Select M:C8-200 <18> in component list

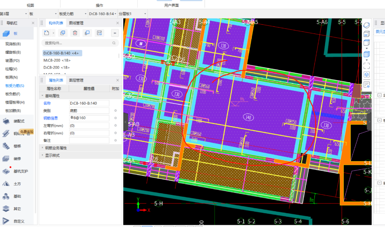(57, 60)
